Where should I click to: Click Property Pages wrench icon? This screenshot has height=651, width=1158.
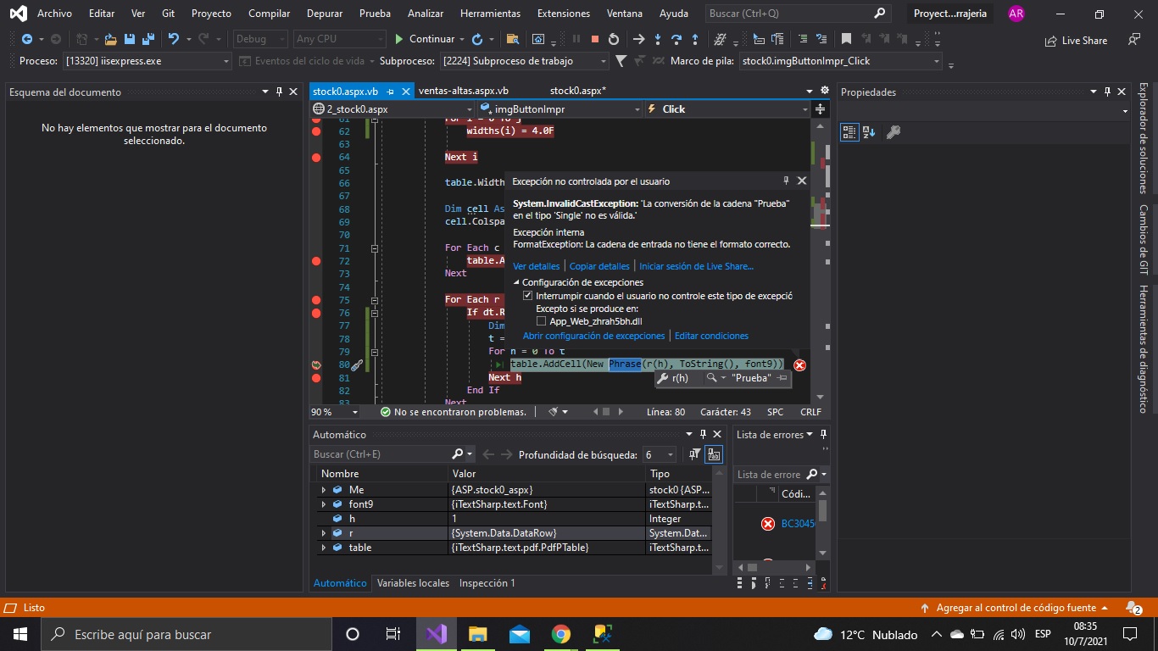pos(893,132)
